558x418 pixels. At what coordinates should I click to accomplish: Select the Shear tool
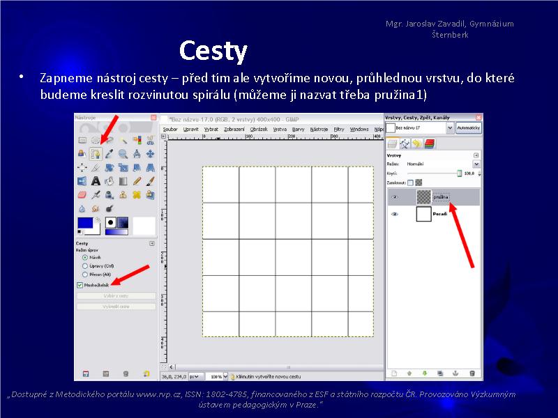coord(137,167)
